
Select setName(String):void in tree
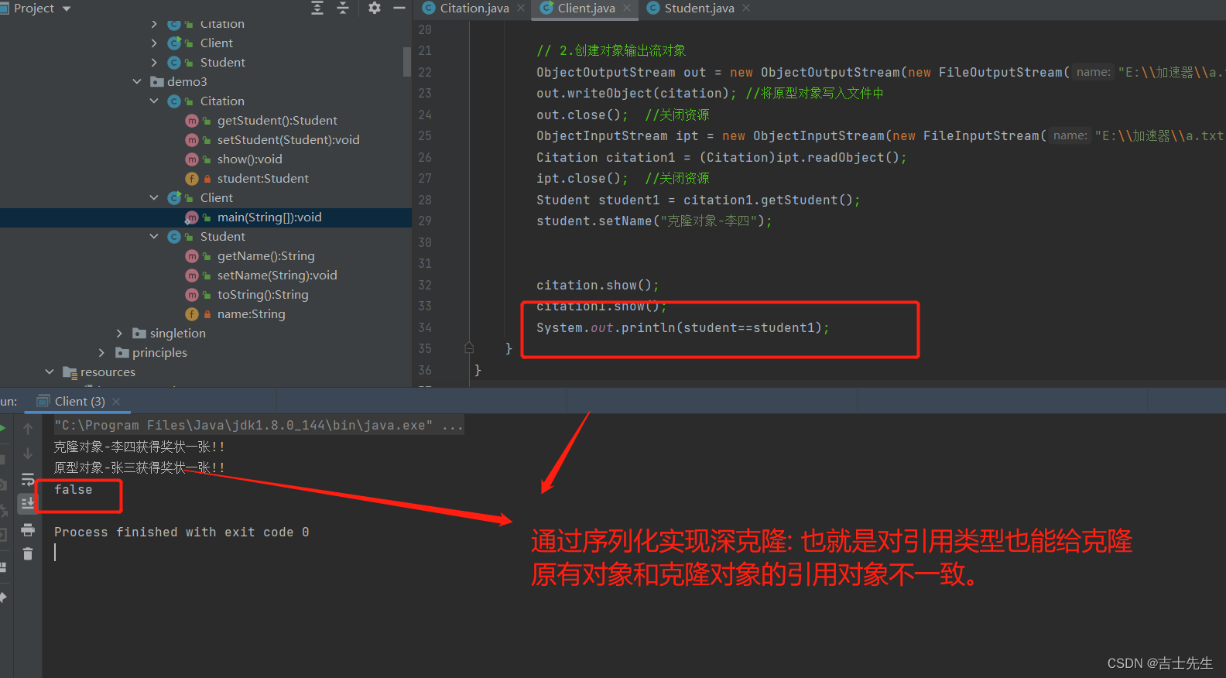(277, 276)
